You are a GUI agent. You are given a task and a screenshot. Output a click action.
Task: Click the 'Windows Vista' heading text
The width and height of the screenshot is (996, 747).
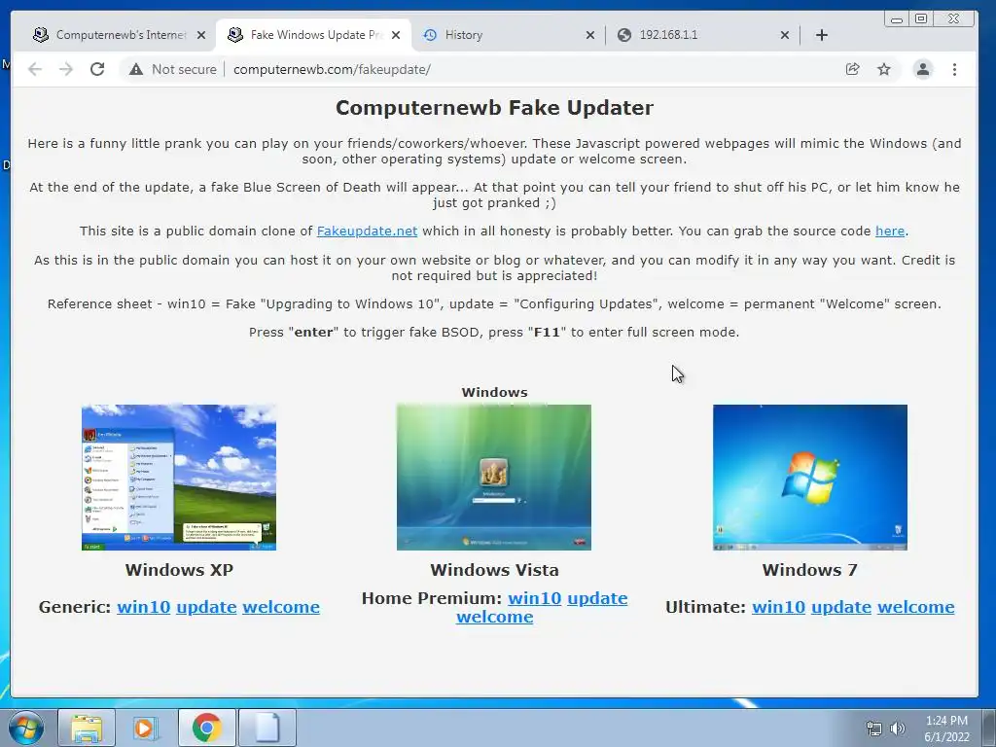(x=494, y=570)
